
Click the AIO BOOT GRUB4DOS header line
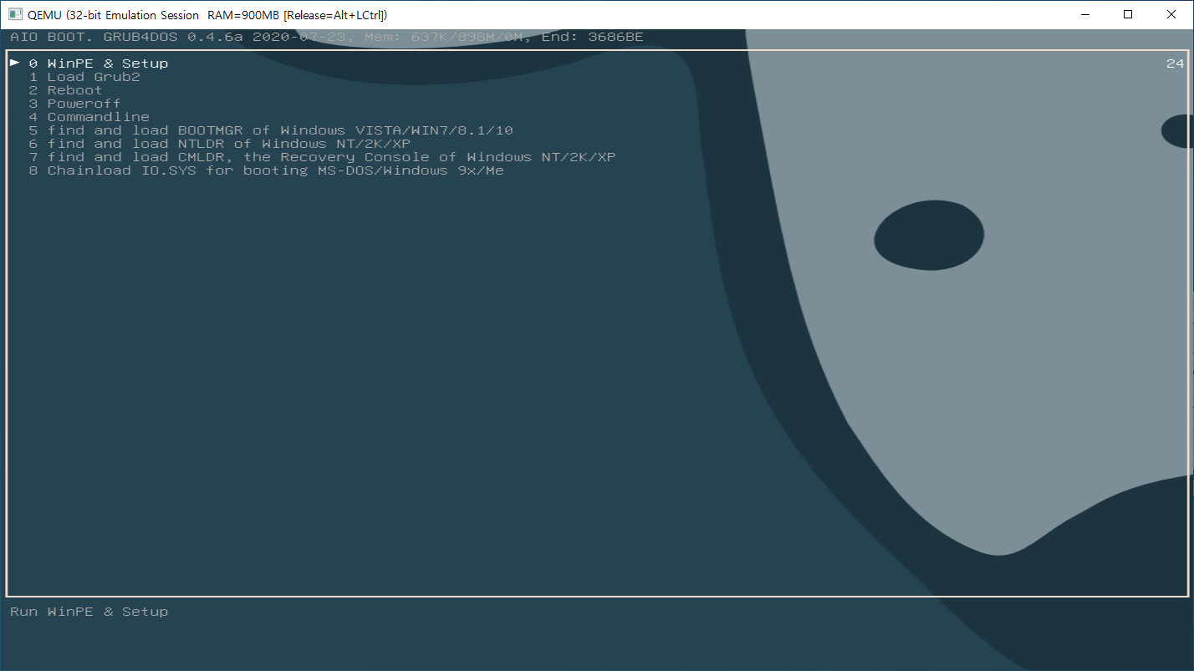pyautogui.click(x=327, y=37)
